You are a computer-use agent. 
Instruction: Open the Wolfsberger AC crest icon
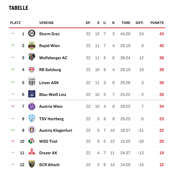[32, 57]
